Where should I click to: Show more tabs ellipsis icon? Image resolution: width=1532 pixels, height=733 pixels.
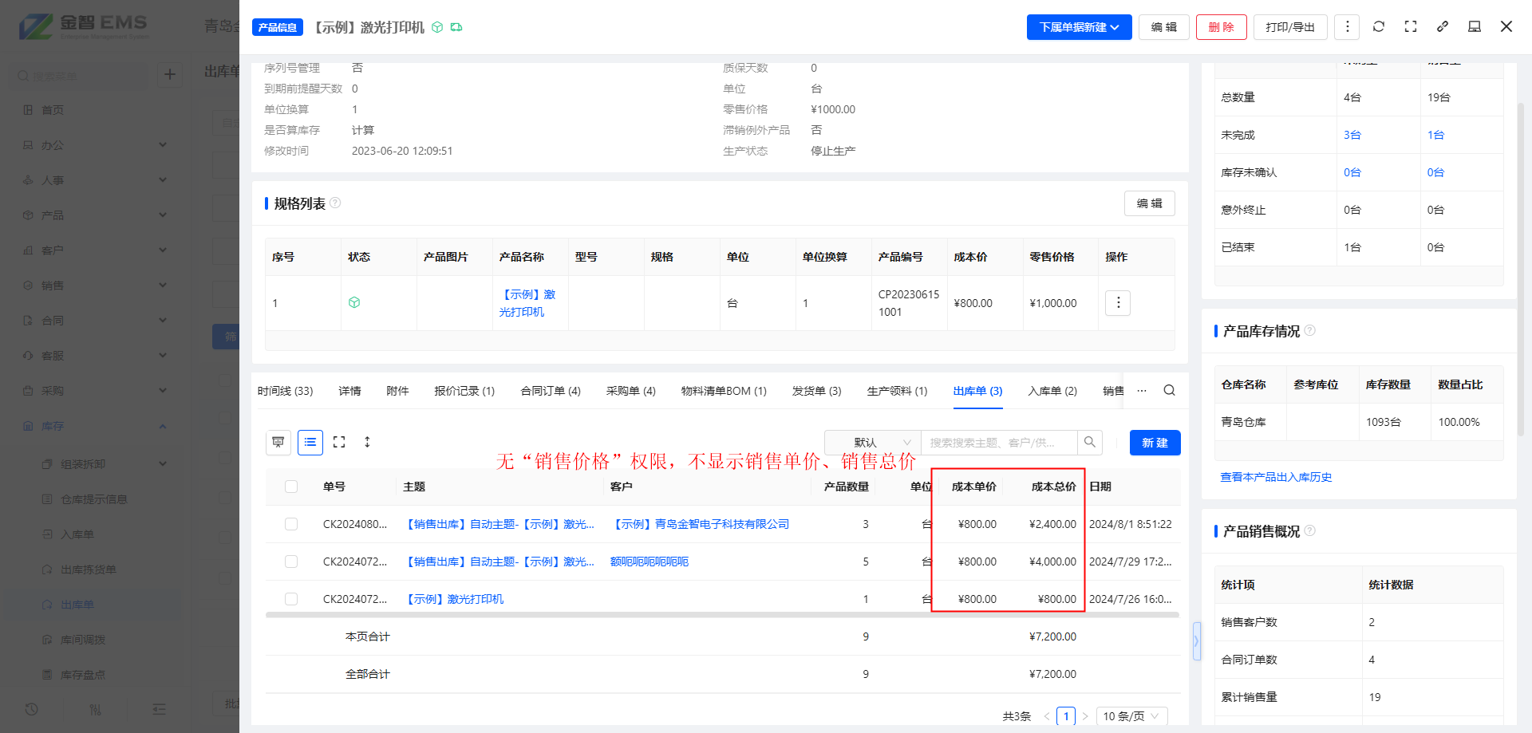[1142, 390]
